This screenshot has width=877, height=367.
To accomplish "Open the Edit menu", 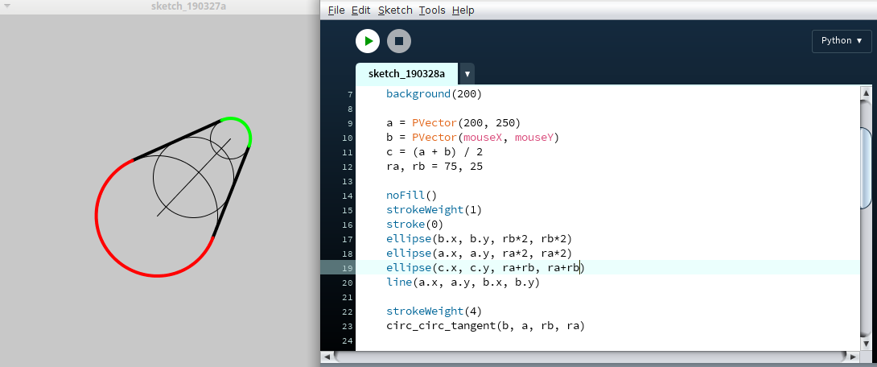I will point(360,10).
